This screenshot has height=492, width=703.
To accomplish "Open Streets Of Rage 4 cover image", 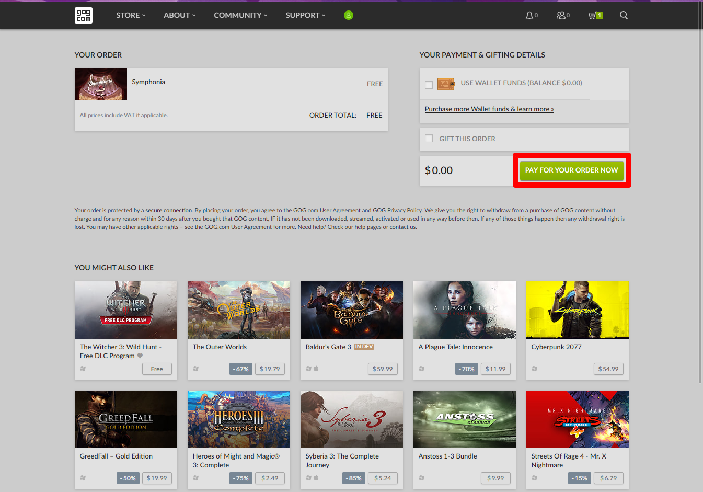I will pos(578,419).
